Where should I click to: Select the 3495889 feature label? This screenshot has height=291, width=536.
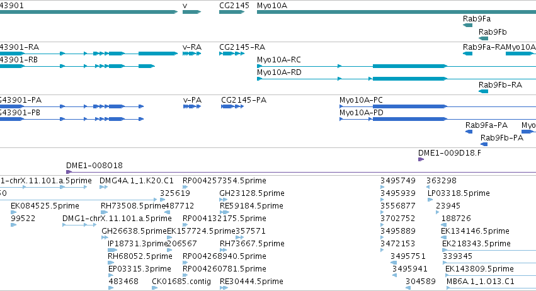click(x=398, y=232)
